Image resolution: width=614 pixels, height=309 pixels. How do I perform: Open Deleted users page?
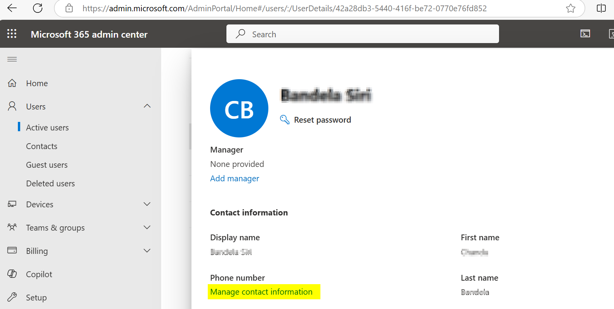point(50,184)
